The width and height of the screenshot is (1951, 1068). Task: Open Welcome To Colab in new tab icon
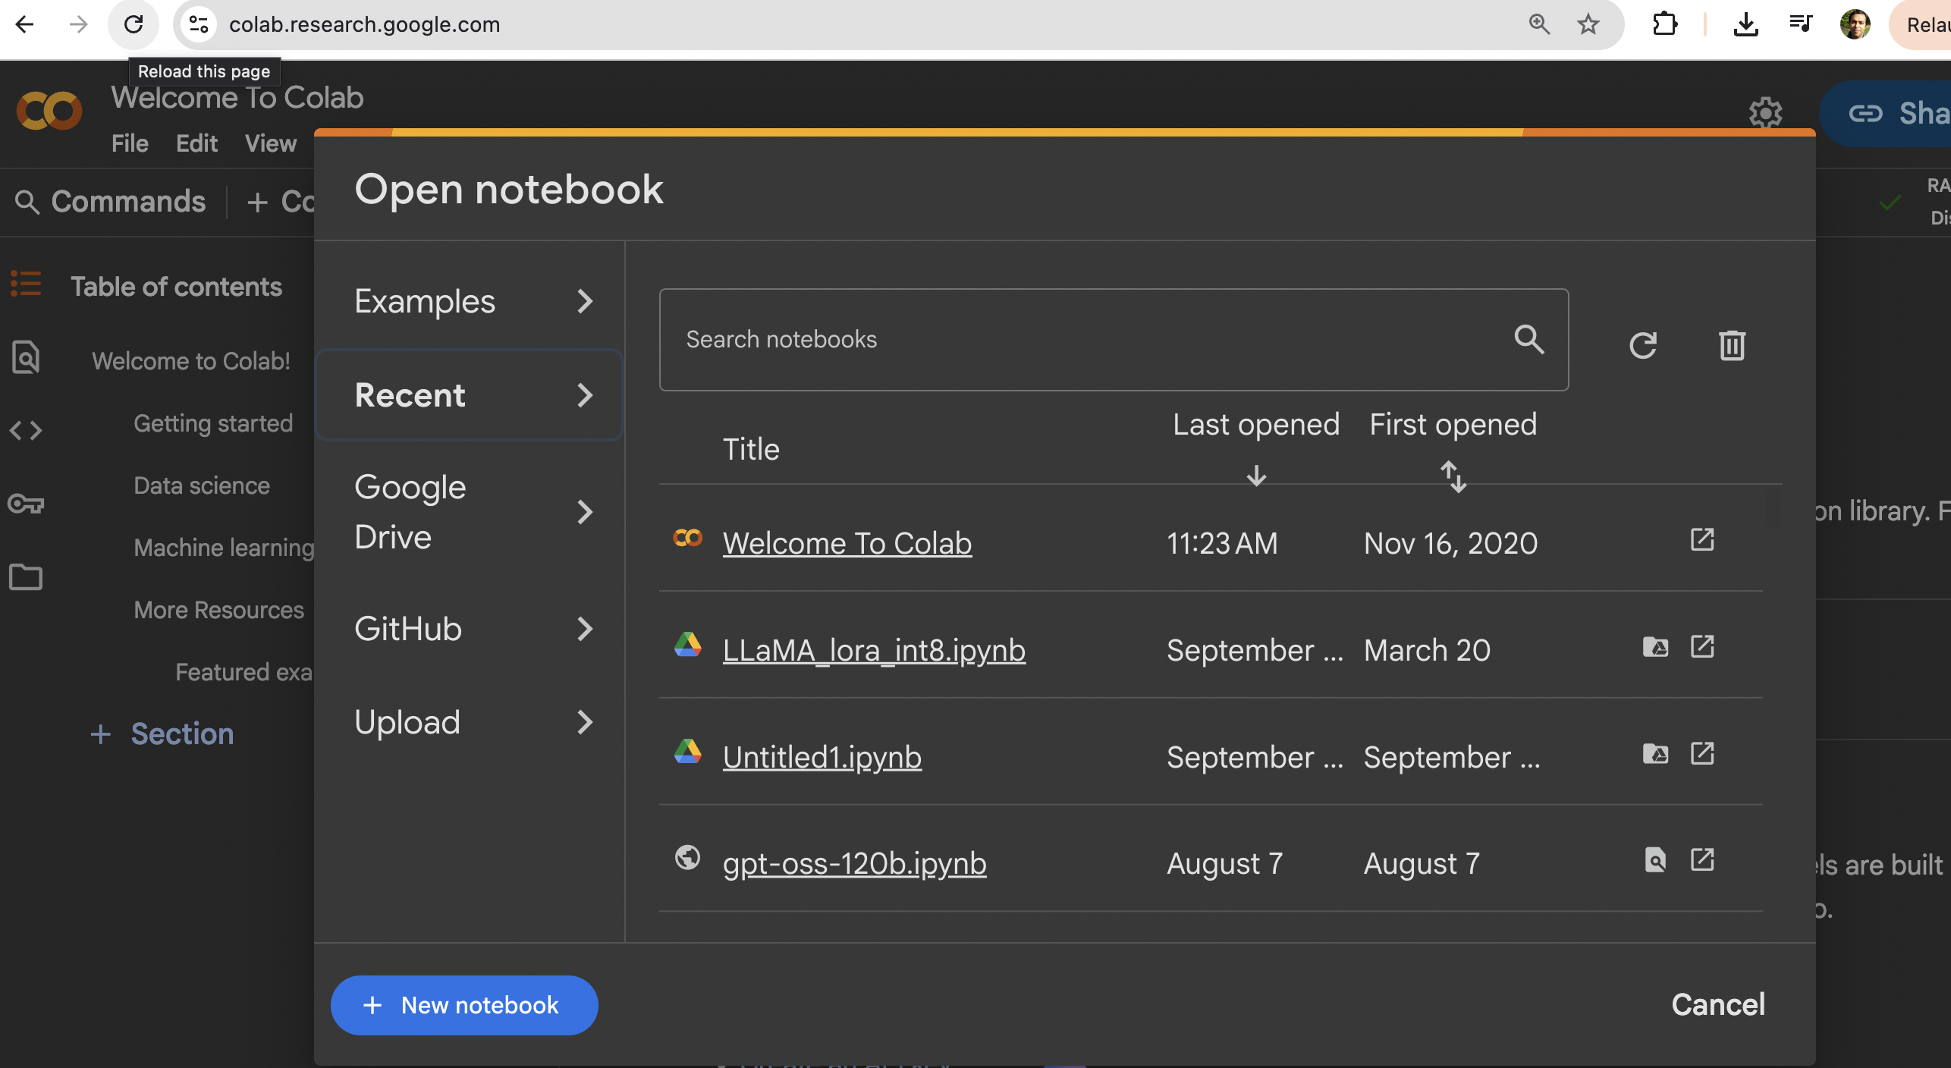point(1702,540)
